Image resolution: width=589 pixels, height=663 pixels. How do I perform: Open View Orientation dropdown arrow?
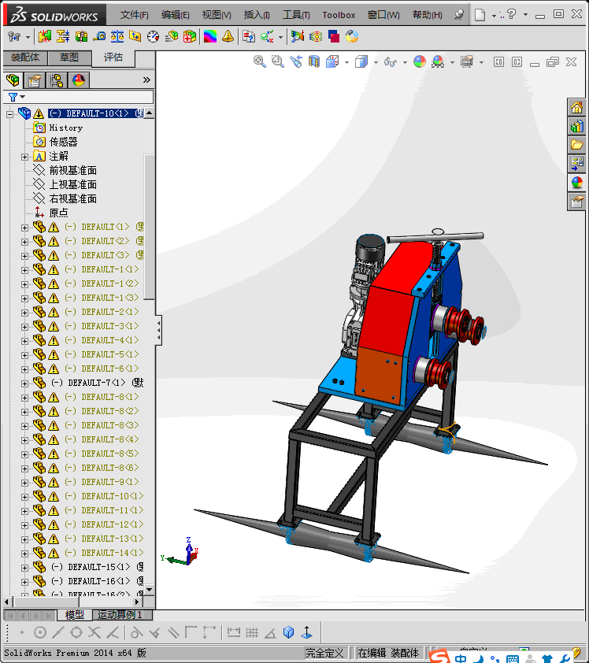tap(346, 62)
